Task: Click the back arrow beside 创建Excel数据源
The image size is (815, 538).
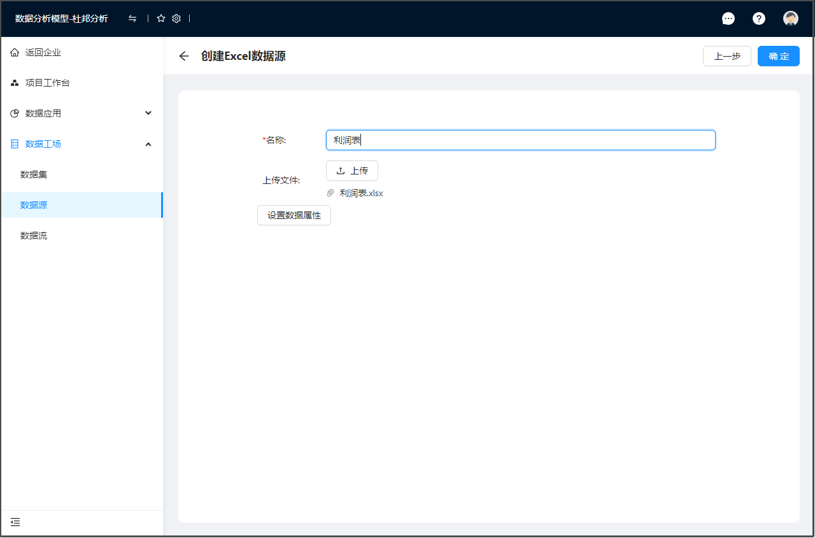Action: [183, 56]
